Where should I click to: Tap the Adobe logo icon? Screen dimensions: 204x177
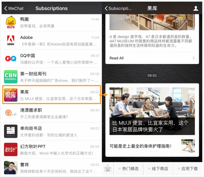pos(11,40)
